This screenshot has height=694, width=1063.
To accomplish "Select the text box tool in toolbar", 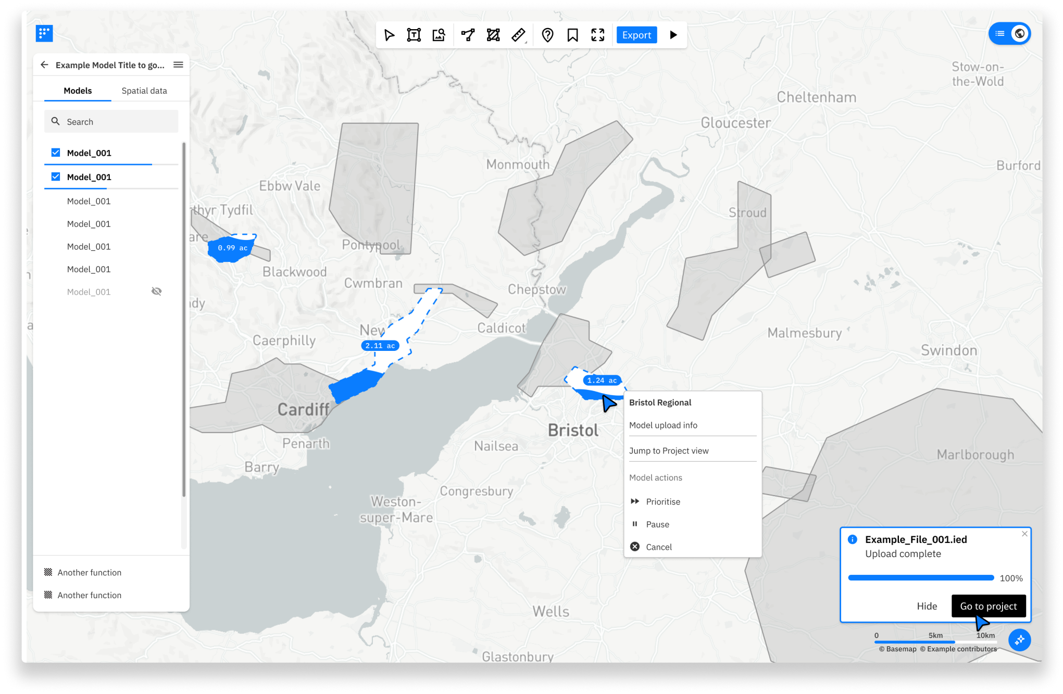I will tap(414, 35).
